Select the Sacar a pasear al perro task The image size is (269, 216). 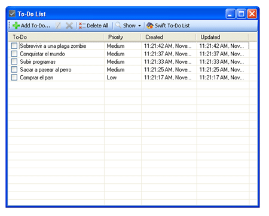click(45, 70)
